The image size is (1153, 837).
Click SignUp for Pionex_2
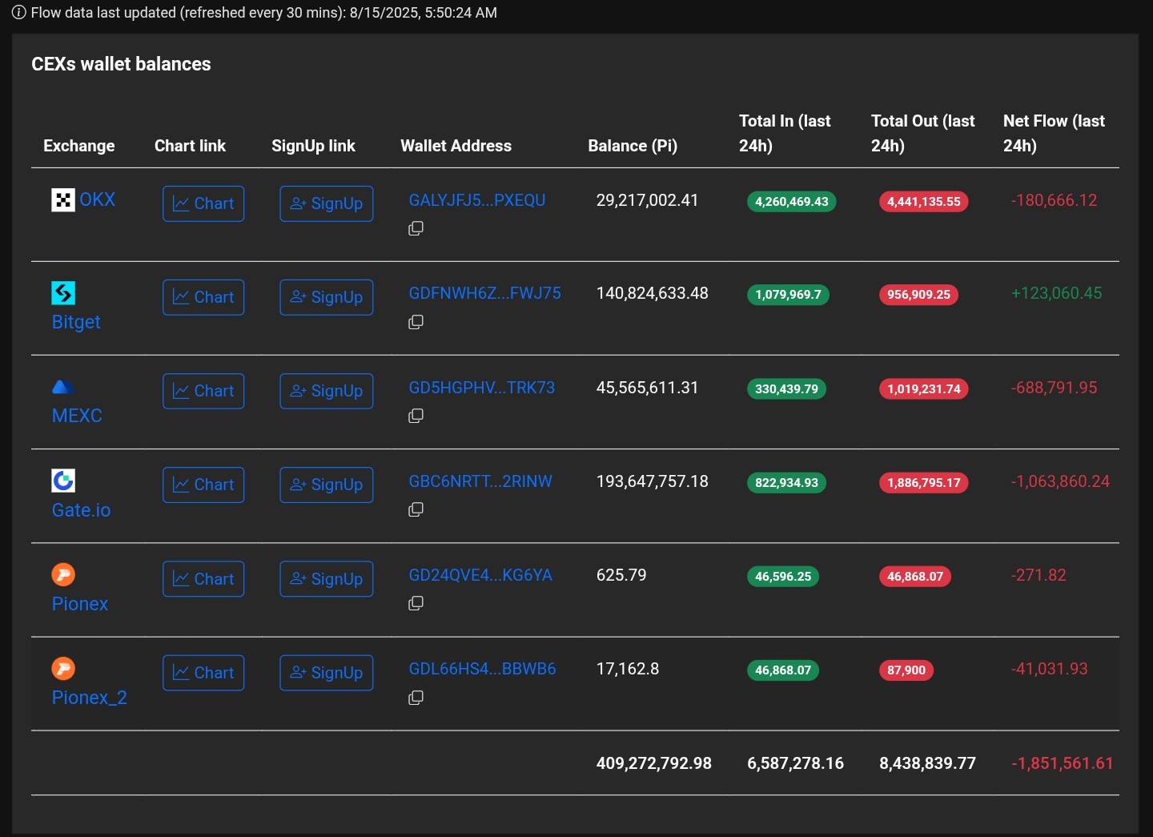click(327, 673)
